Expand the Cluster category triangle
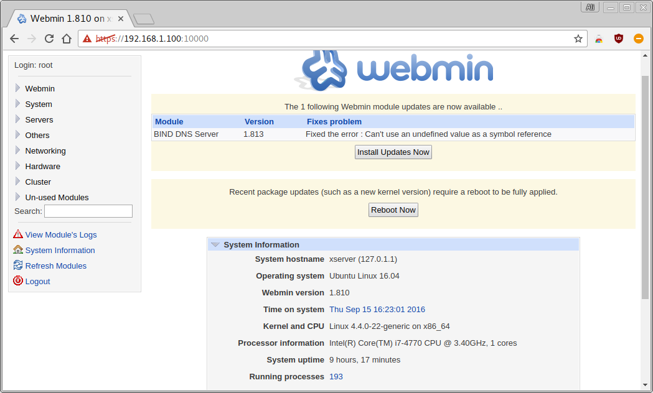This screenshot has height=393, width=653. [x=17, y=181]
